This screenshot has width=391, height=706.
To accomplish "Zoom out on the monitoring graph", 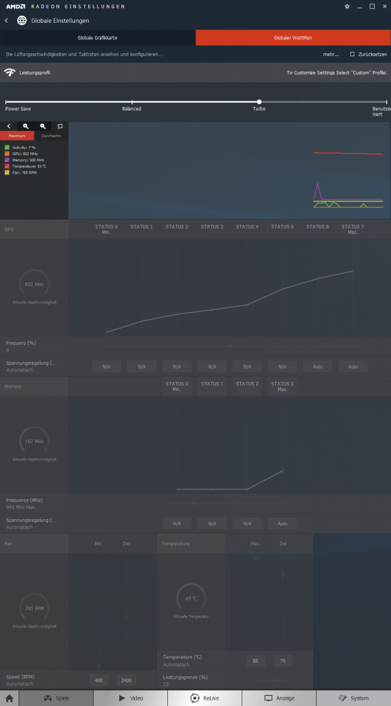I will click(x=43, y=127).
